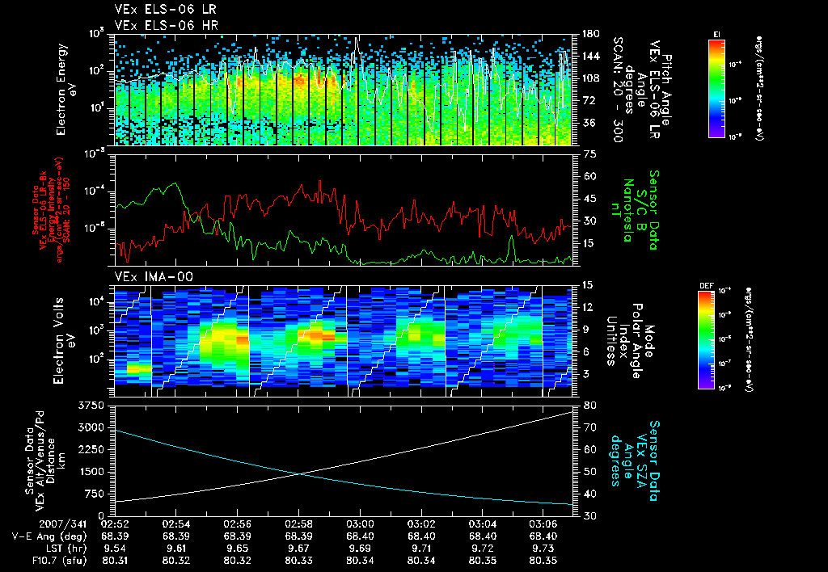Click the 'SCAN: 20 - 300' label
This screenshot has height=572, width=828.
point(617,90)
